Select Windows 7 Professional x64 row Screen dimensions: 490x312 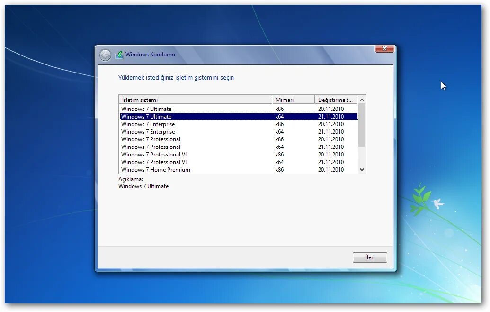click(x=239, y=147)
